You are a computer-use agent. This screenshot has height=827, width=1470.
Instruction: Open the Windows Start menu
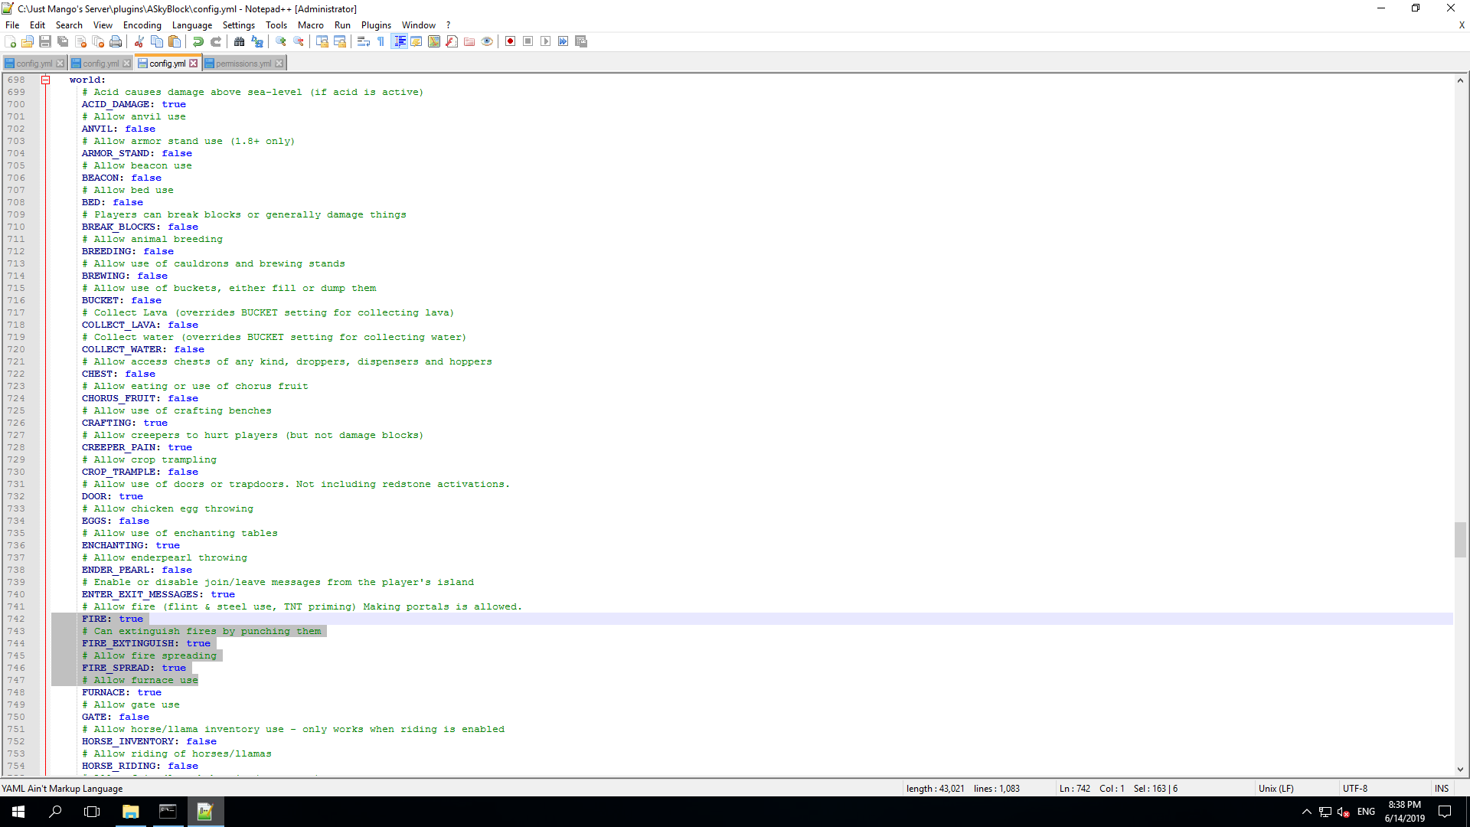click(18, 812)
